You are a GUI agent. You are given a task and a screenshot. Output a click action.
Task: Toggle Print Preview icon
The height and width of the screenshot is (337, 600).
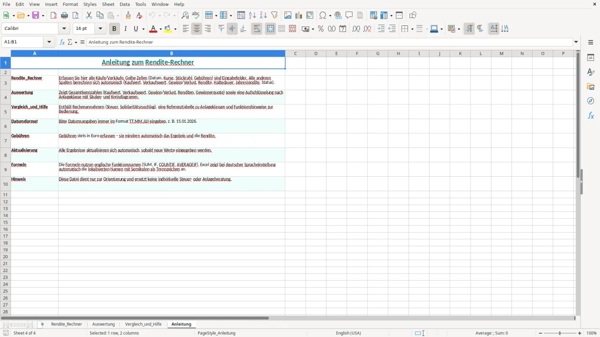point(75,15)
